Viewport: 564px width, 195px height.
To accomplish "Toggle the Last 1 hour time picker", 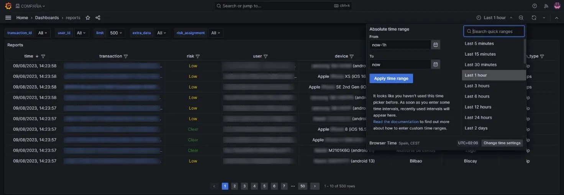I will 494,18.
